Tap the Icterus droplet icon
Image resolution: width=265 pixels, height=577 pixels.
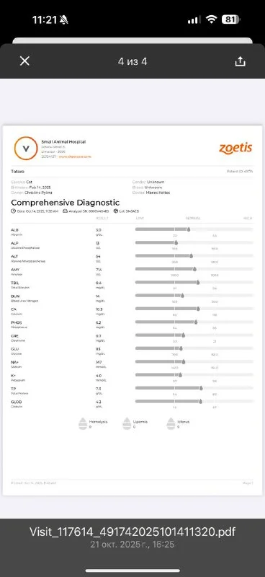click(x=171, y=423)
